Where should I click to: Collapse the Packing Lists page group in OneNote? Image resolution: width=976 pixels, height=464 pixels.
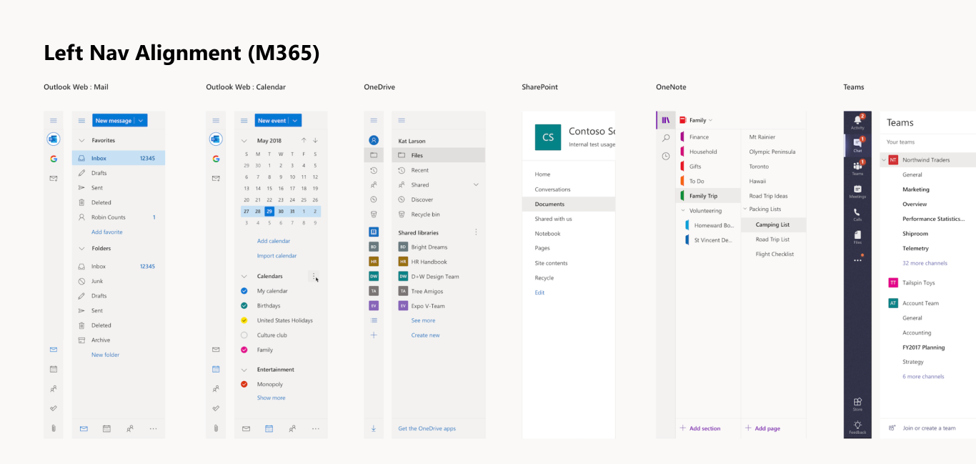tap(745, 209)
